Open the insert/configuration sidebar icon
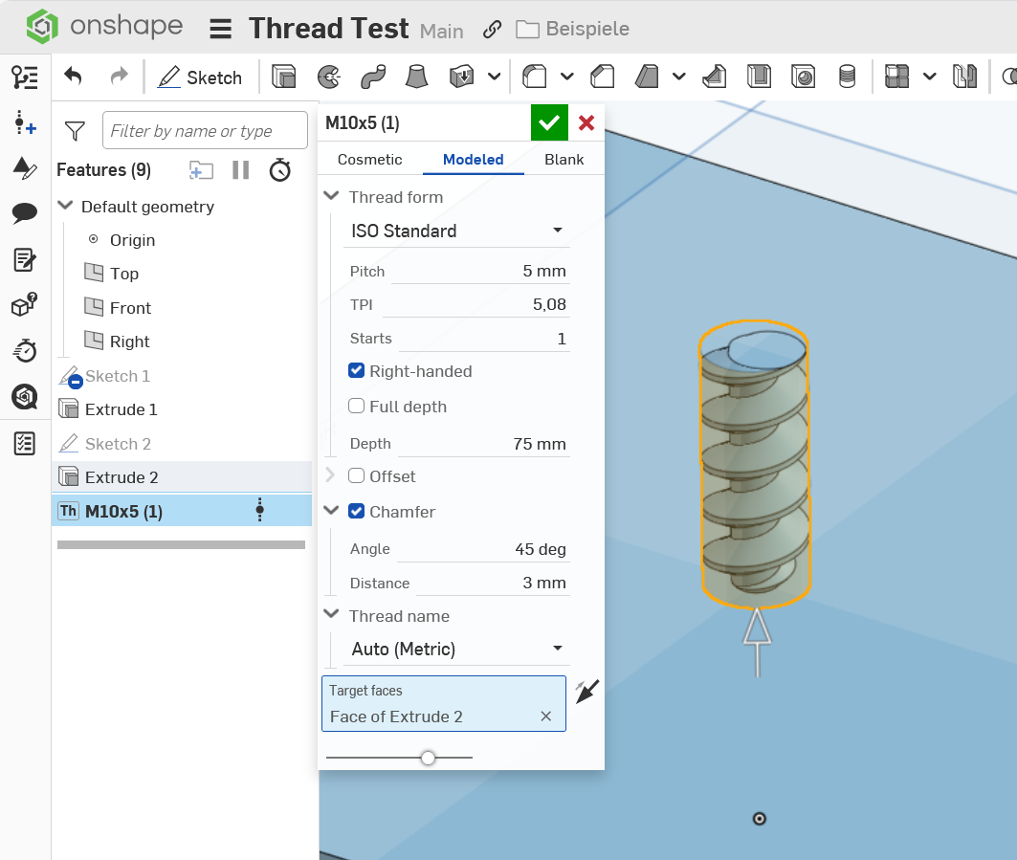The image size is (1017, 860). point(25,122)
